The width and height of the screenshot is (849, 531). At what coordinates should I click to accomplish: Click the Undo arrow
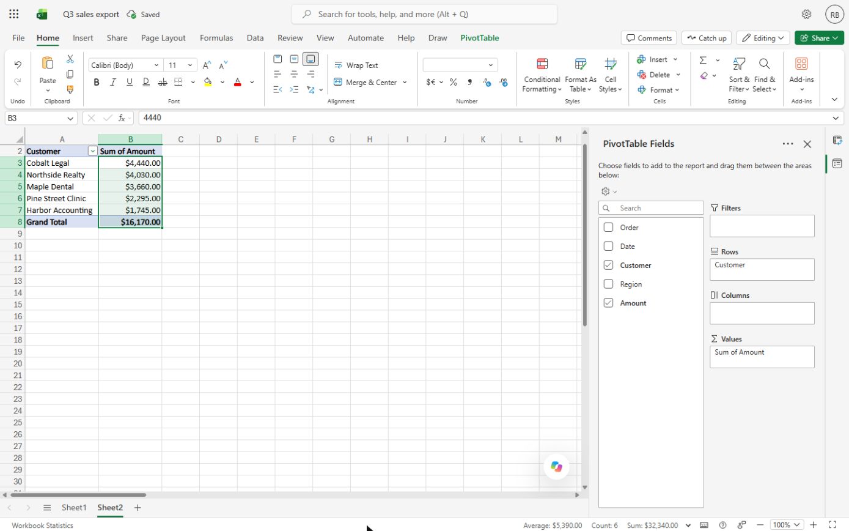[x=18, y=64]
